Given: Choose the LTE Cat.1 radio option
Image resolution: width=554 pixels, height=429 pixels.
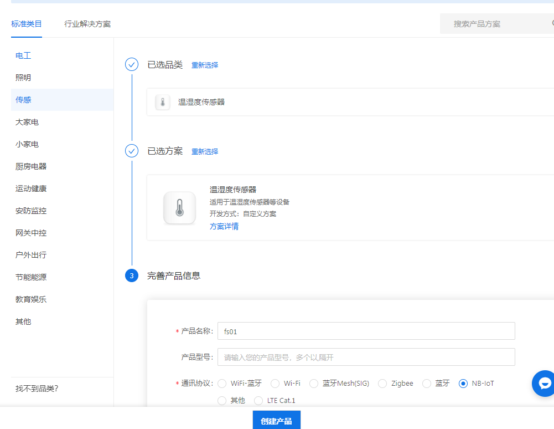Looking at the screenshot, I should pyautogui.click(x=258, y=400).
